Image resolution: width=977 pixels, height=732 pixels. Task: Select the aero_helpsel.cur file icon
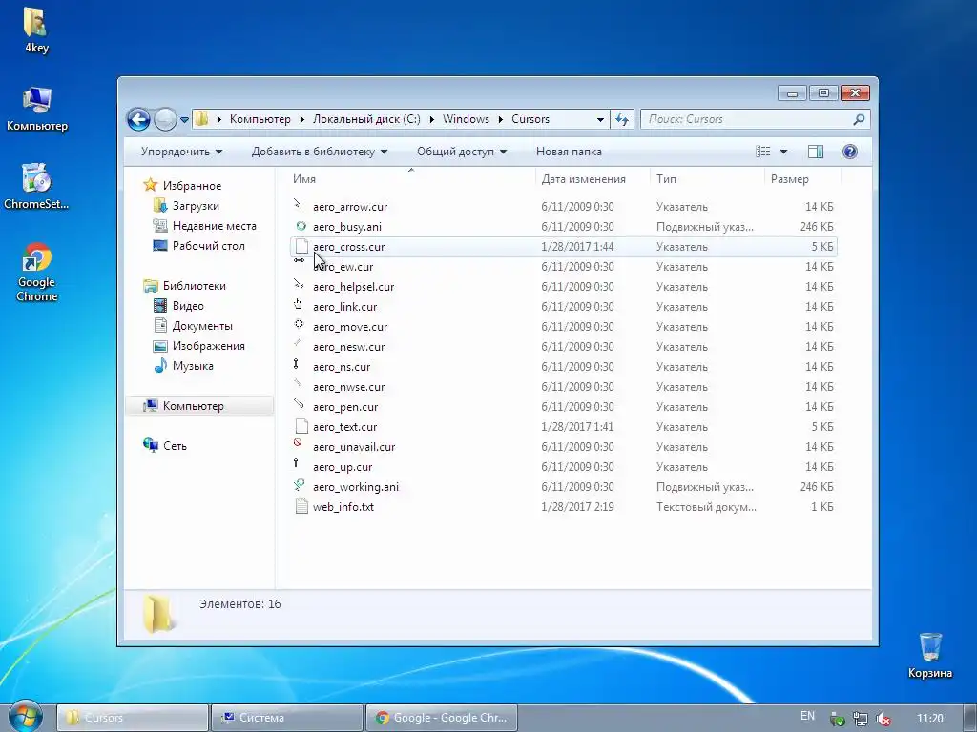(x=301, y=286)
